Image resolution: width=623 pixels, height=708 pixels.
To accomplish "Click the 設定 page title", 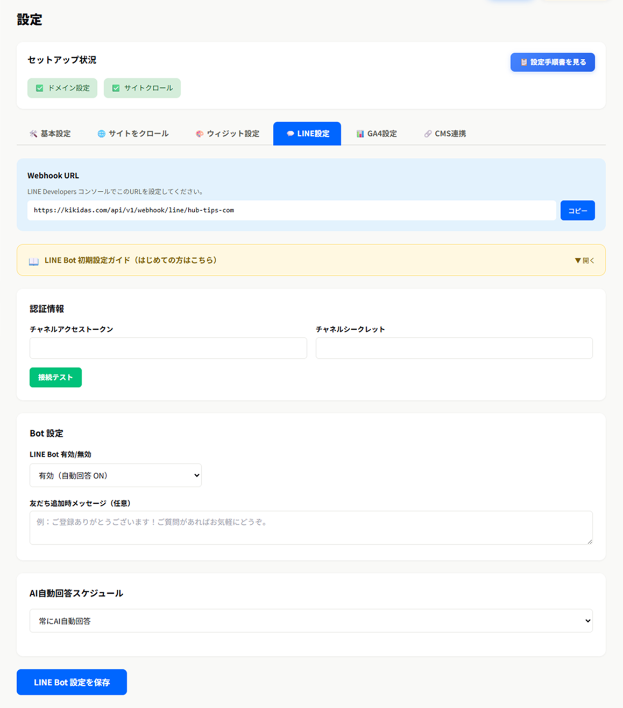I will pos(30,20).
